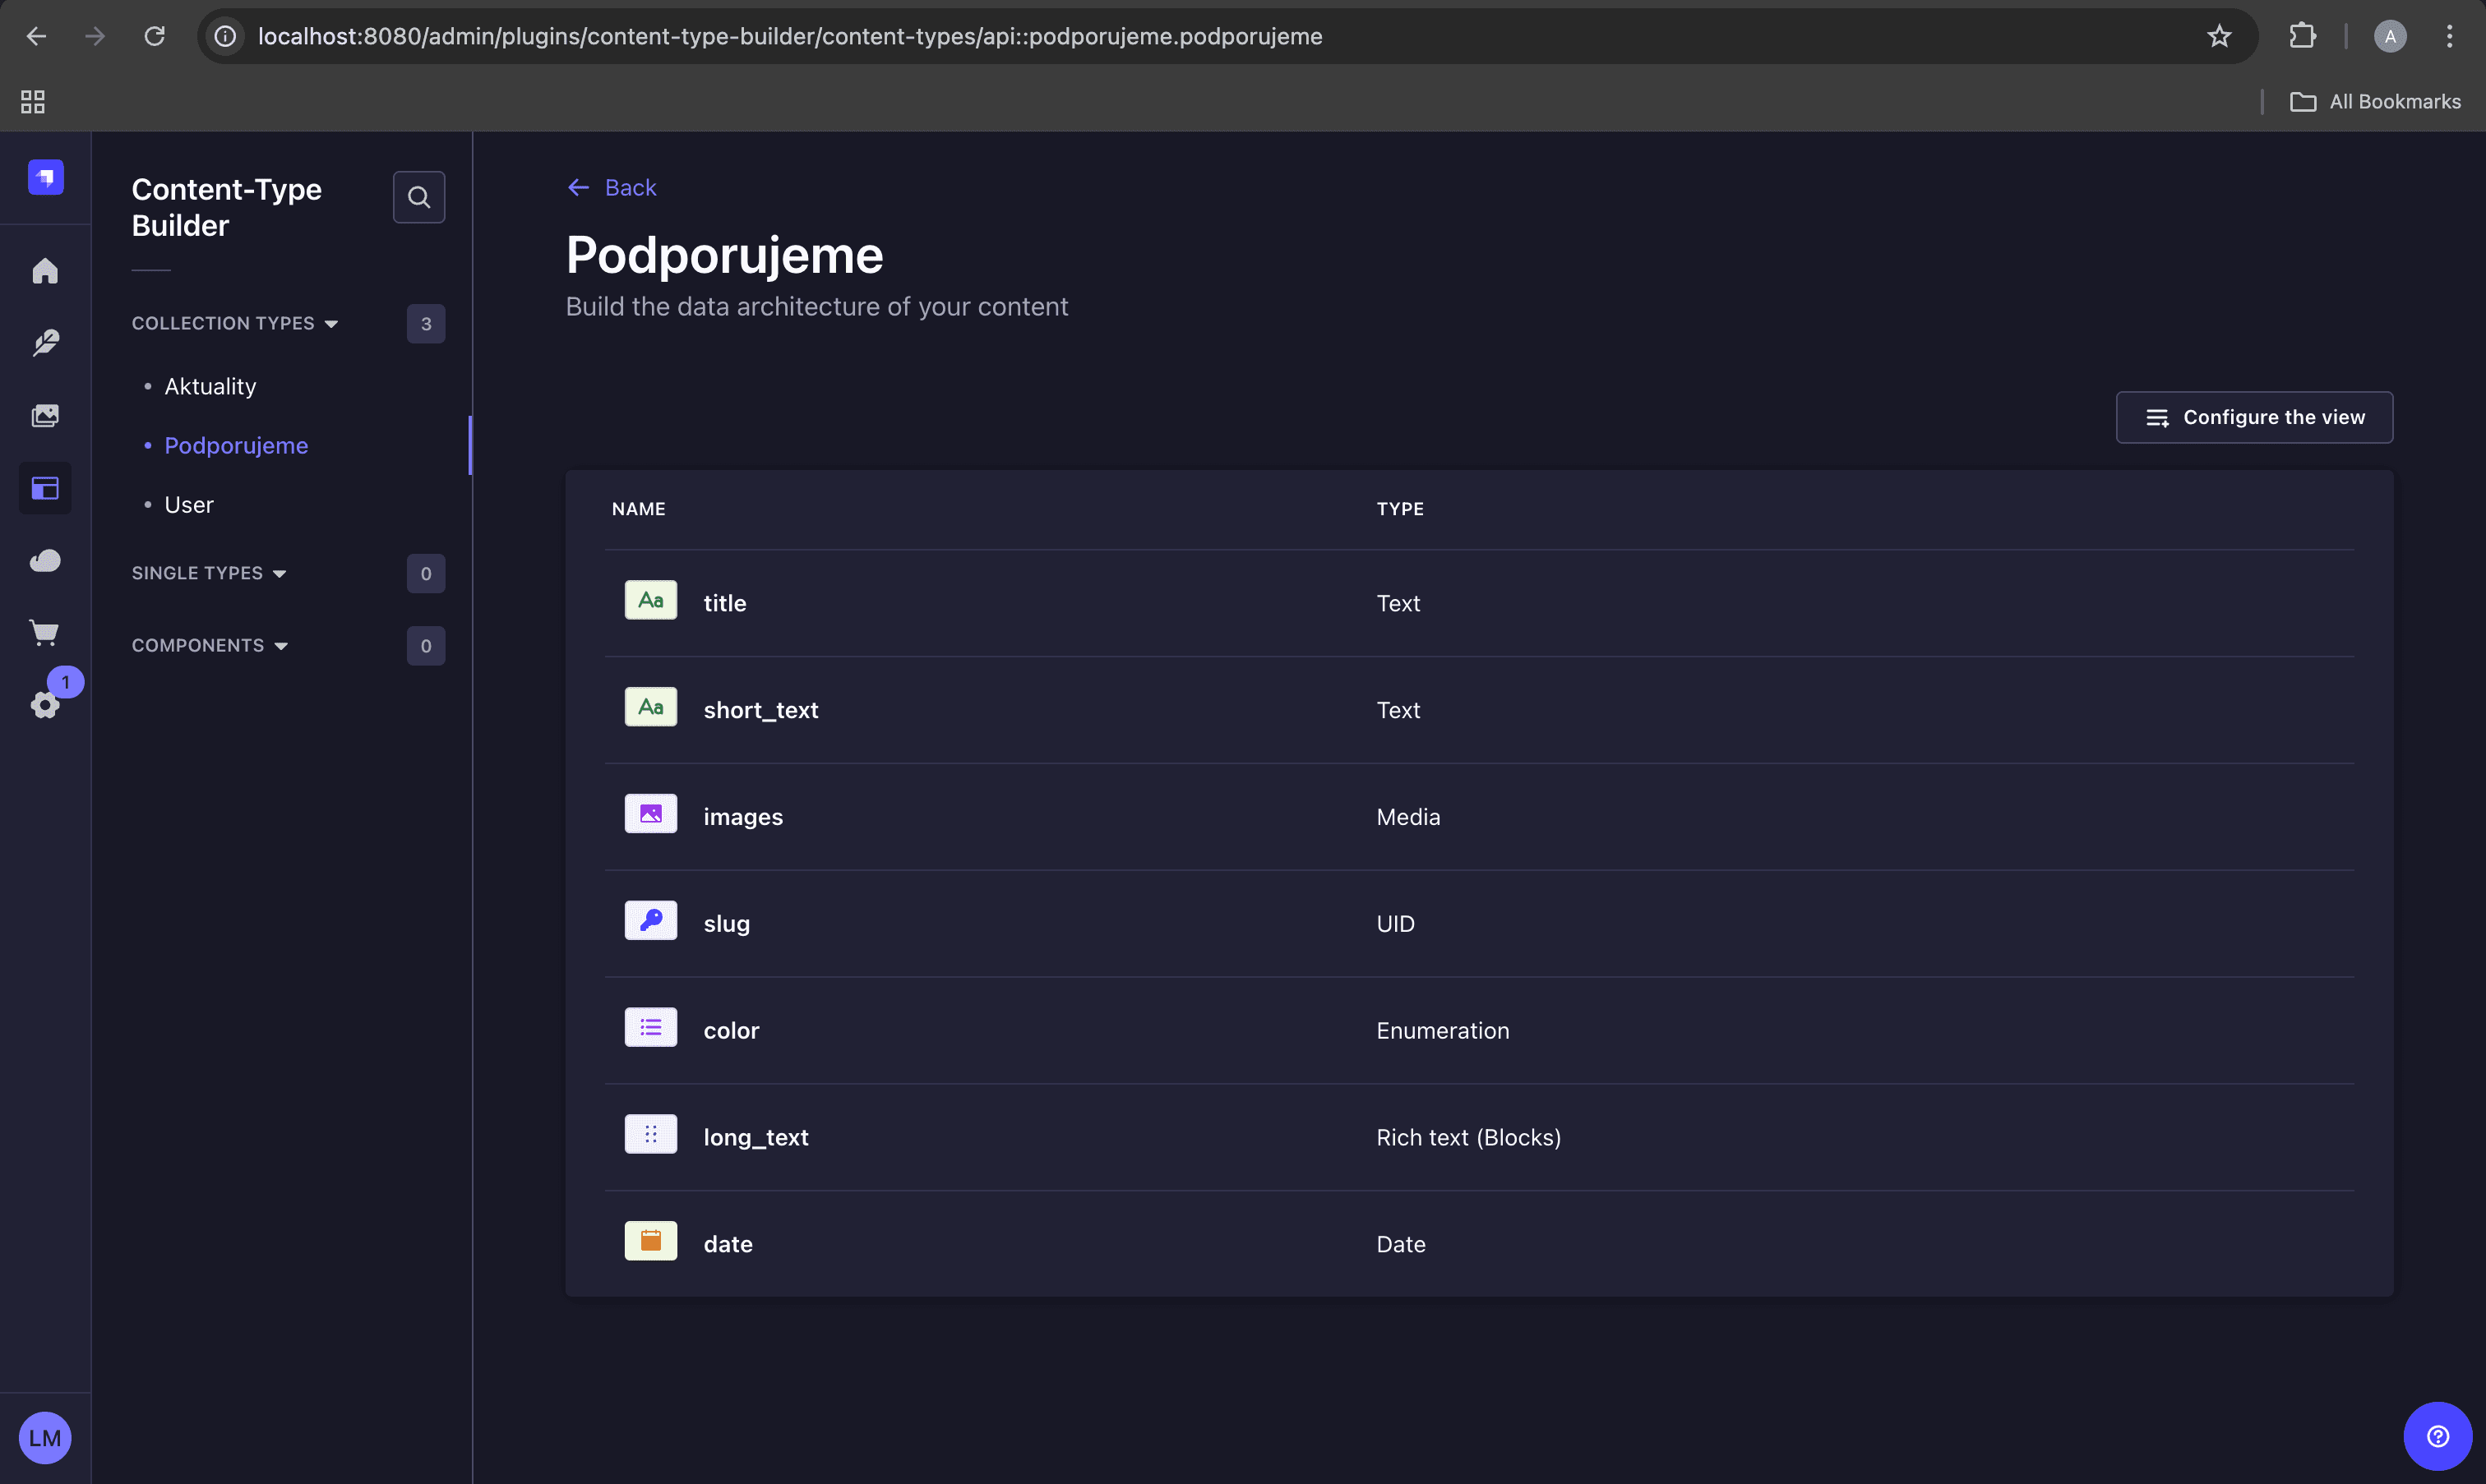Open the browser apps grid icon
Image resolution: width=2486 pixels, height=1484 pixels.
tap(33, 101)
